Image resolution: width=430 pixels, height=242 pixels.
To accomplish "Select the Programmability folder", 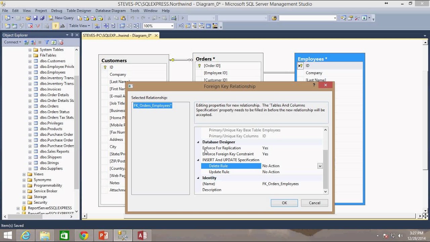I will 48,186.
